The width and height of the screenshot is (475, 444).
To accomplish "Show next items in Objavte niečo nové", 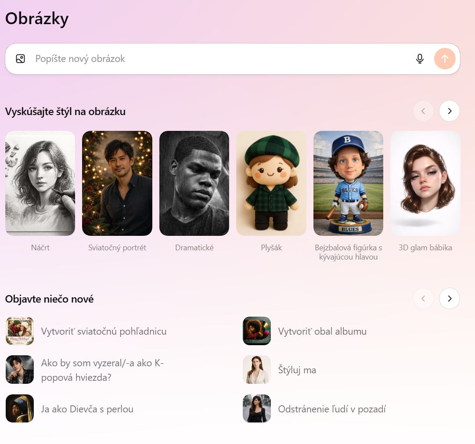I will 449,299.
